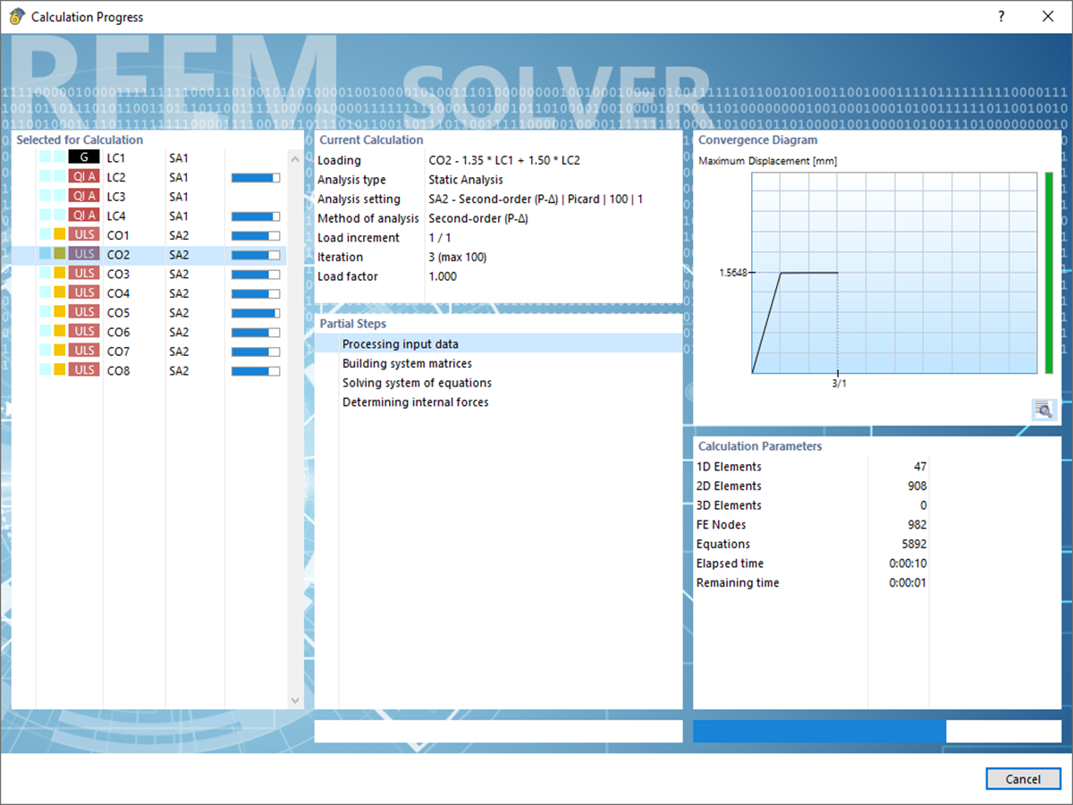Click the QI A badge for LC3
This screenshot has height=805, width=1073.
click(84, 196)
